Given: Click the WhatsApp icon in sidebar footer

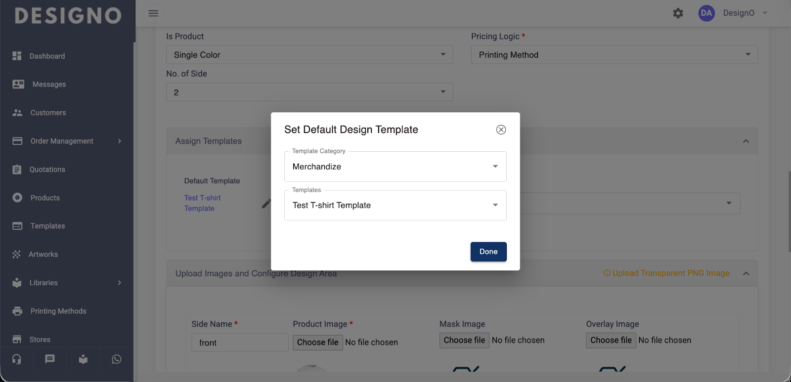Looking at the screenshot, I should [116, 359].
